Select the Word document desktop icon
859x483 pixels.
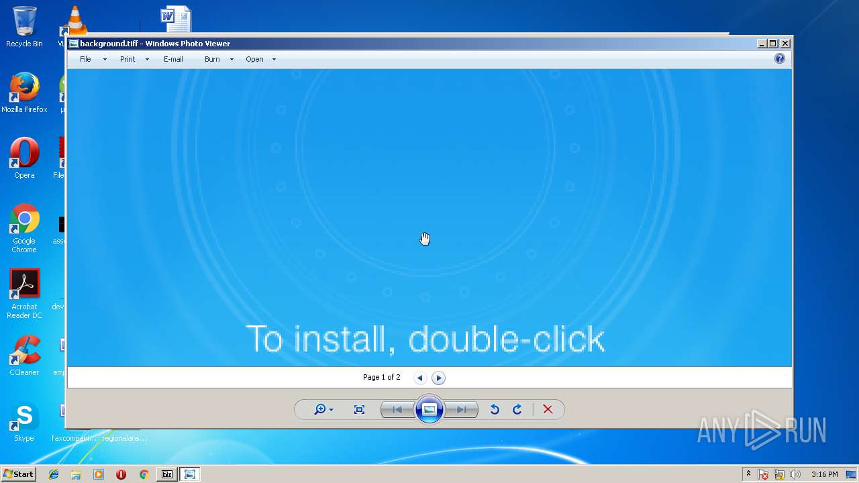click(x=176, y=19)
